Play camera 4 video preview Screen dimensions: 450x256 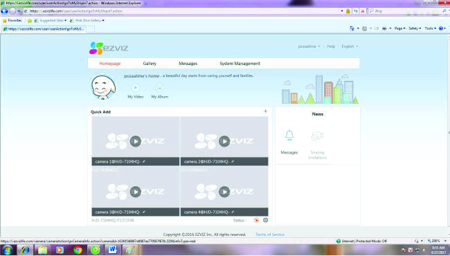tap(224, 192)
